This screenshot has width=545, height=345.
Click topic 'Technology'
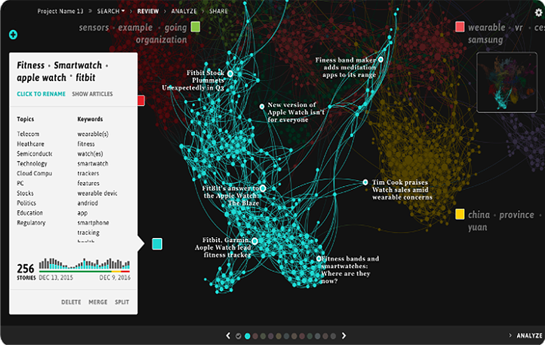32,164
